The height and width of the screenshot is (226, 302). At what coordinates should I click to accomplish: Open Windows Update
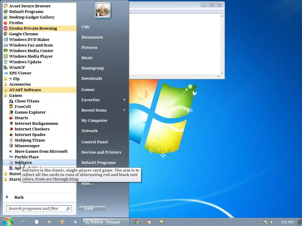click(x=40, y=62)
